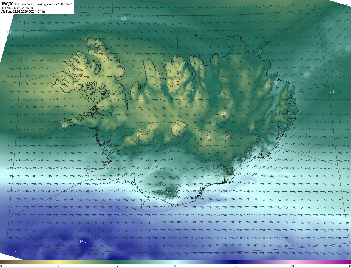Click the "15" tick on the color scale
The image size is (351, 268).
234,266
